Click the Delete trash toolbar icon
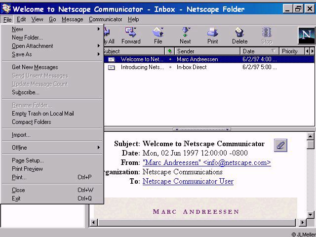Viewport: 316px width, 237px height. pyautogui.click(x=239, y=32)
